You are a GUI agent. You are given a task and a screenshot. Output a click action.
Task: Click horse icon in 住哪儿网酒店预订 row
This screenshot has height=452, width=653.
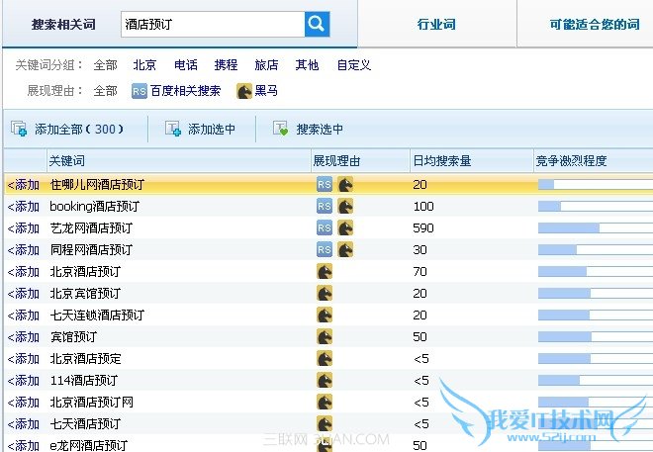345,184
